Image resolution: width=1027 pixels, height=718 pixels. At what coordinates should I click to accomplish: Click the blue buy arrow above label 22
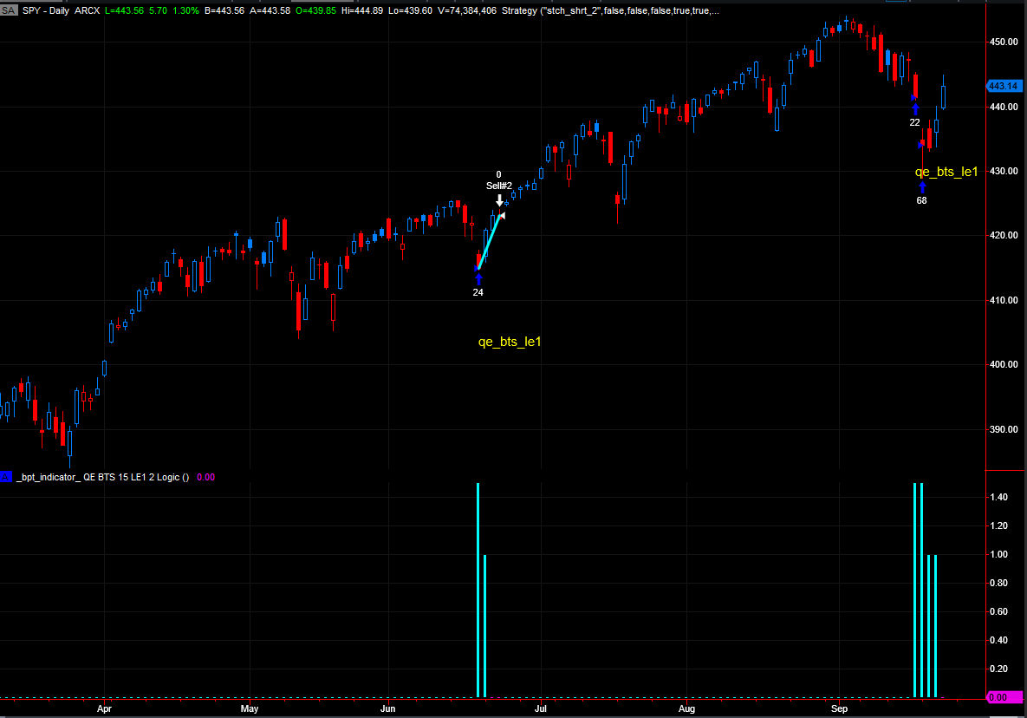click(x=914, y=108)
